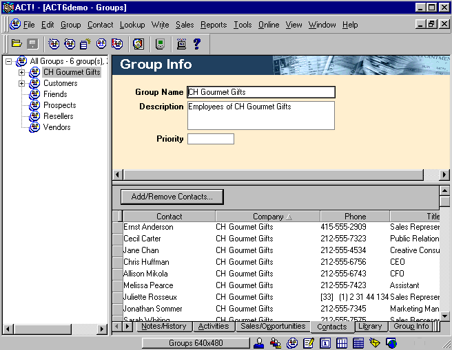Switch to the Library tab
Screen dimensions: 452x350
pos(370,326)
